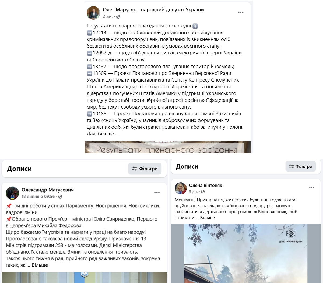Open options menu on Олег Марусяк post

(x=241, y=12)
